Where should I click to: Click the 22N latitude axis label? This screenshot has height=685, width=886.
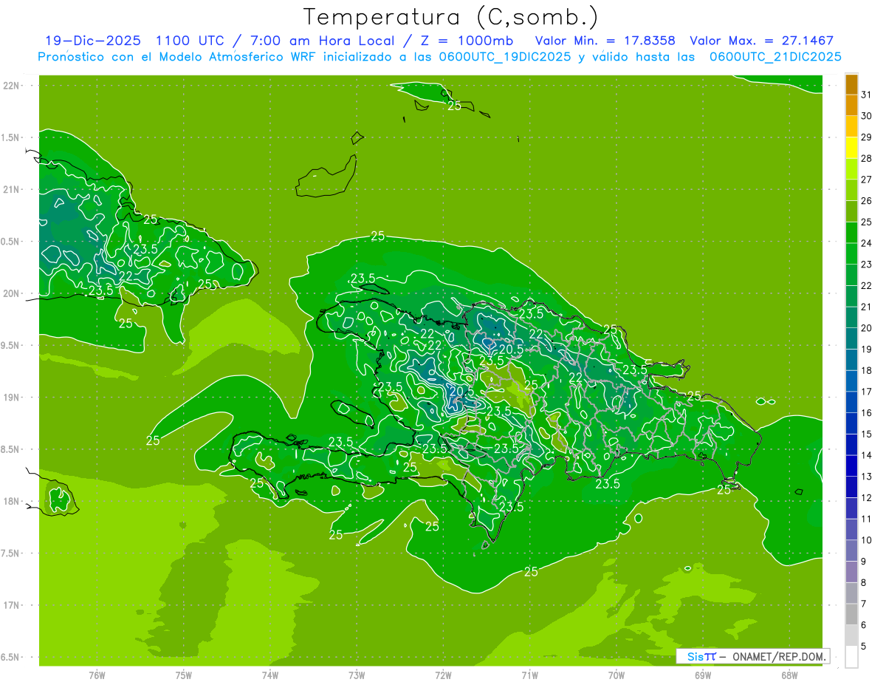click(x=12, y=86)
